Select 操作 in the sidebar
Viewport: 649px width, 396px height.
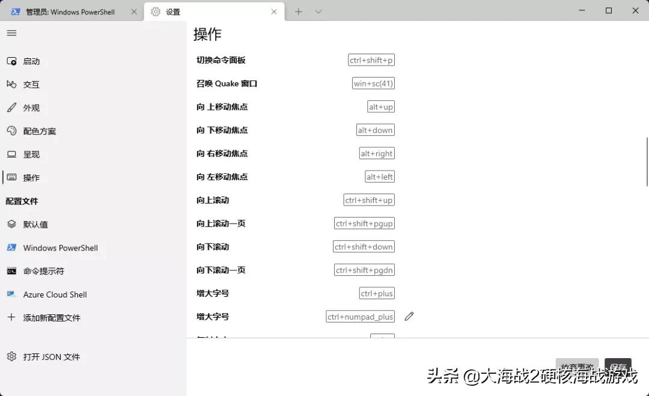[93, 177]
